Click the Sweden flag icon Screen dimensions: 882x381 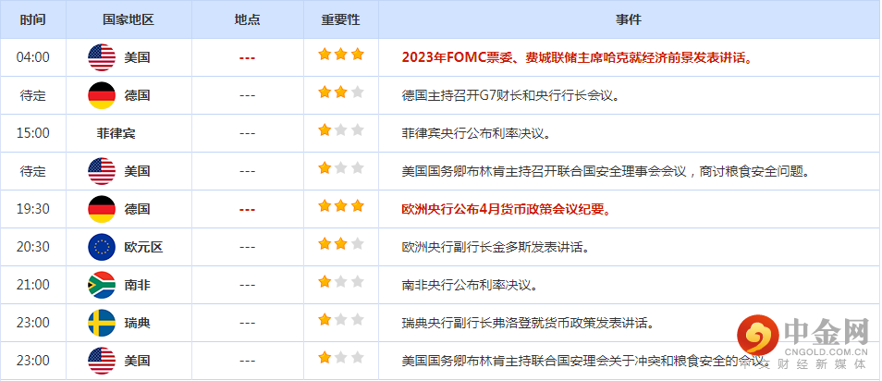(x=102, y=323)
